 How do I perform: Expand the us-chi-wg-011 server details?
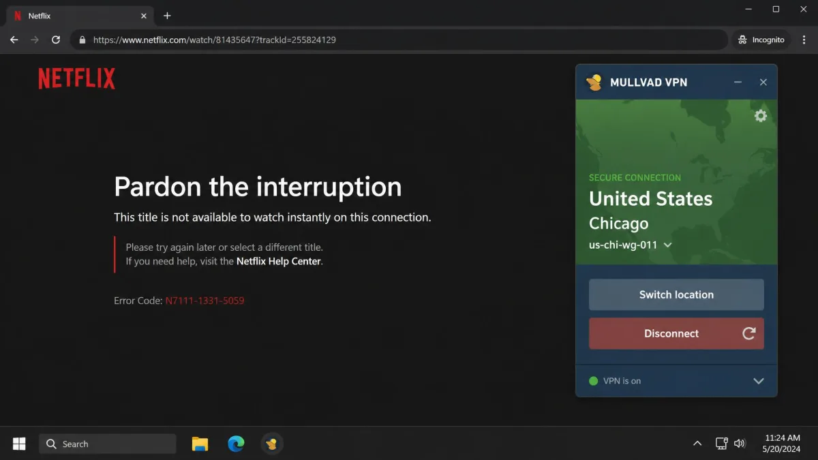(667, 245)
